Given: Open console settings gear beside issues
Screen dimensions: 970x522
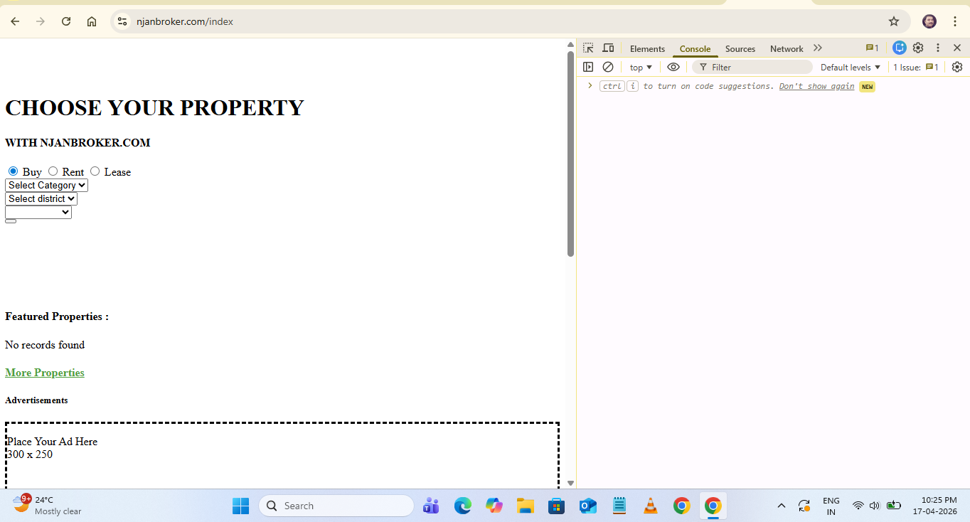Looking at the screenshot, I should (x=957, y=67).
